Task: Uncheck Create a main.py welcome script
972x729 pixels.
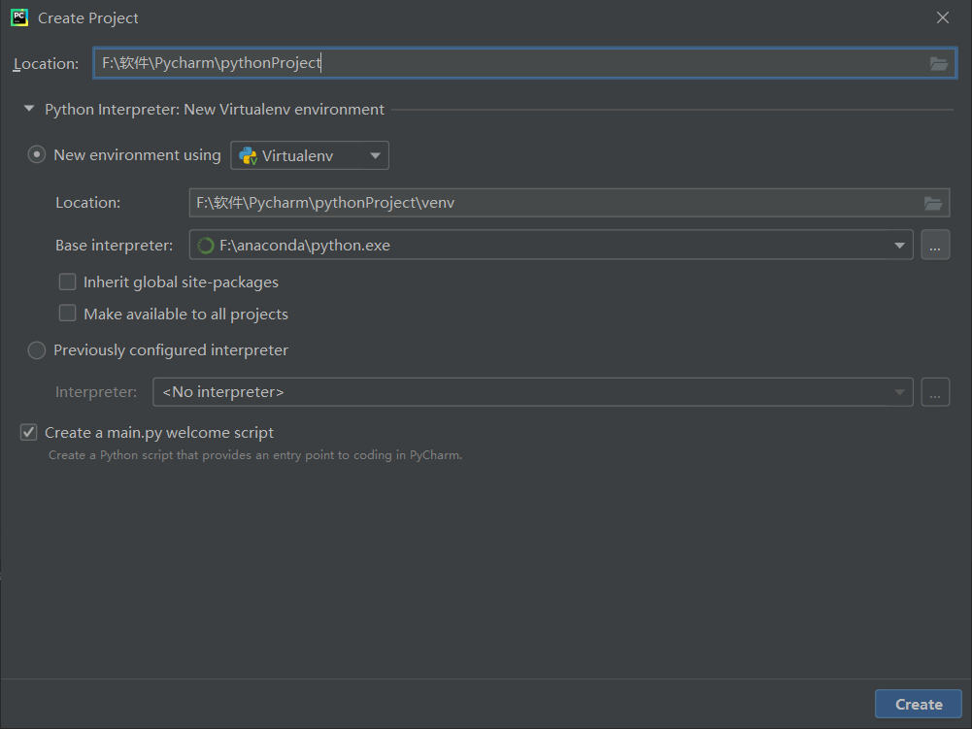Action: 29,433
